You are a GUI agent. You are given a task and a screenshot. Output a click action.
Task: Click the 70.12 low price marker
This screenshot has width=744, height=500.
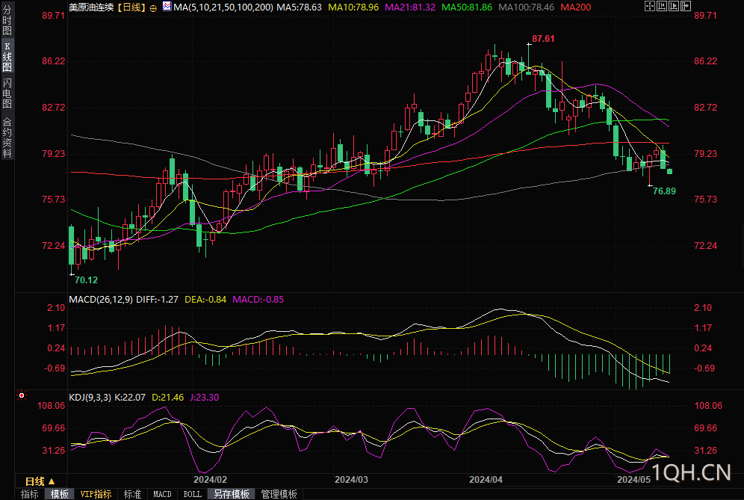pos(87,280)
